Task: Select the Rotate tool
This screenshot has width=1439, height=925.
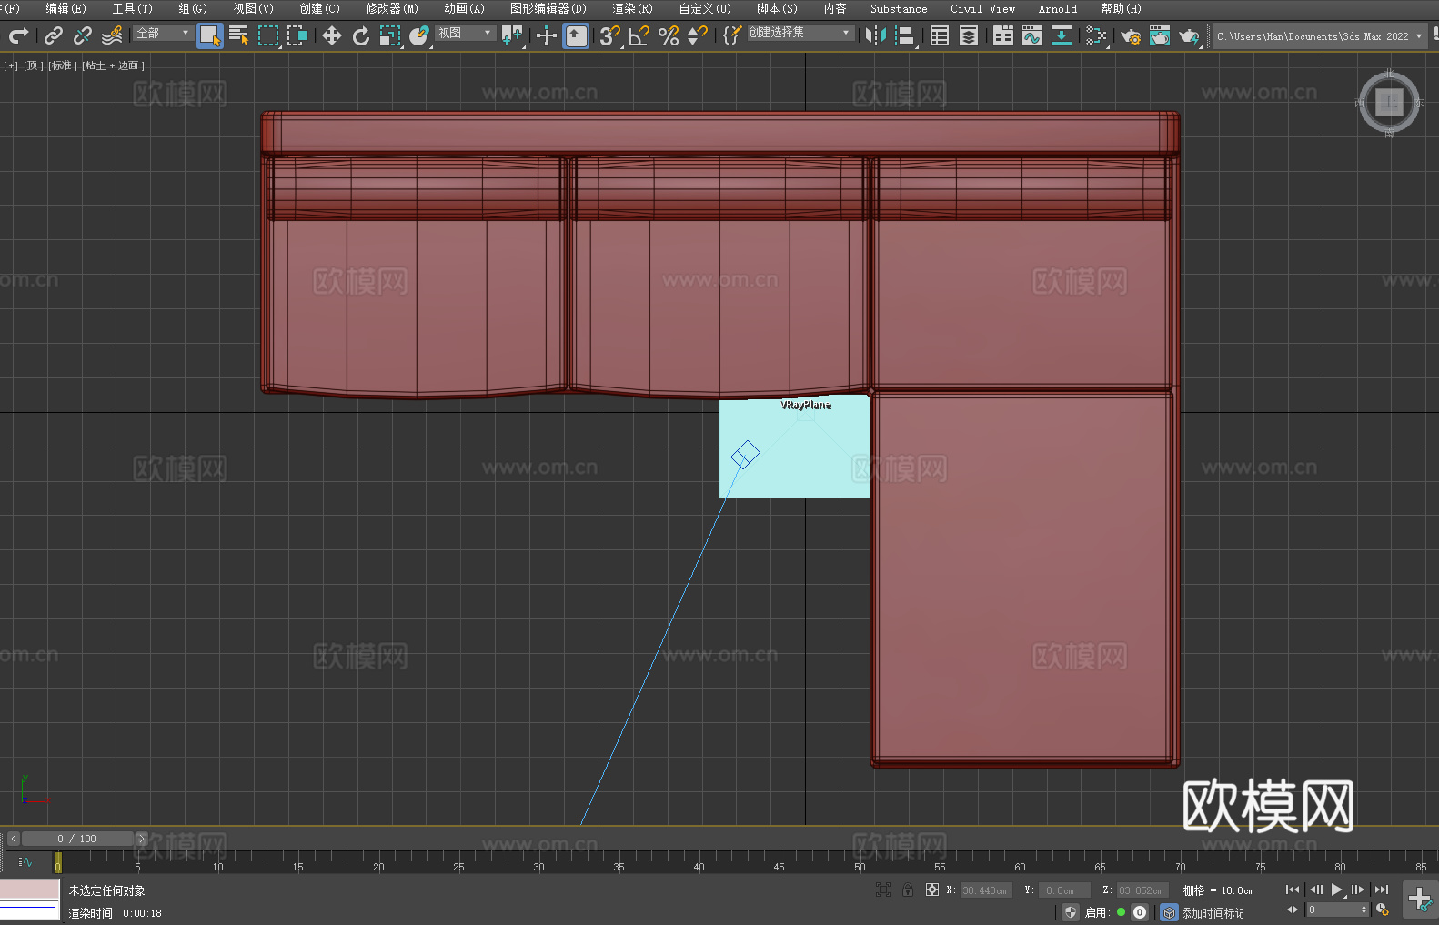Action: pyautogui.click(x=361, y=35)
